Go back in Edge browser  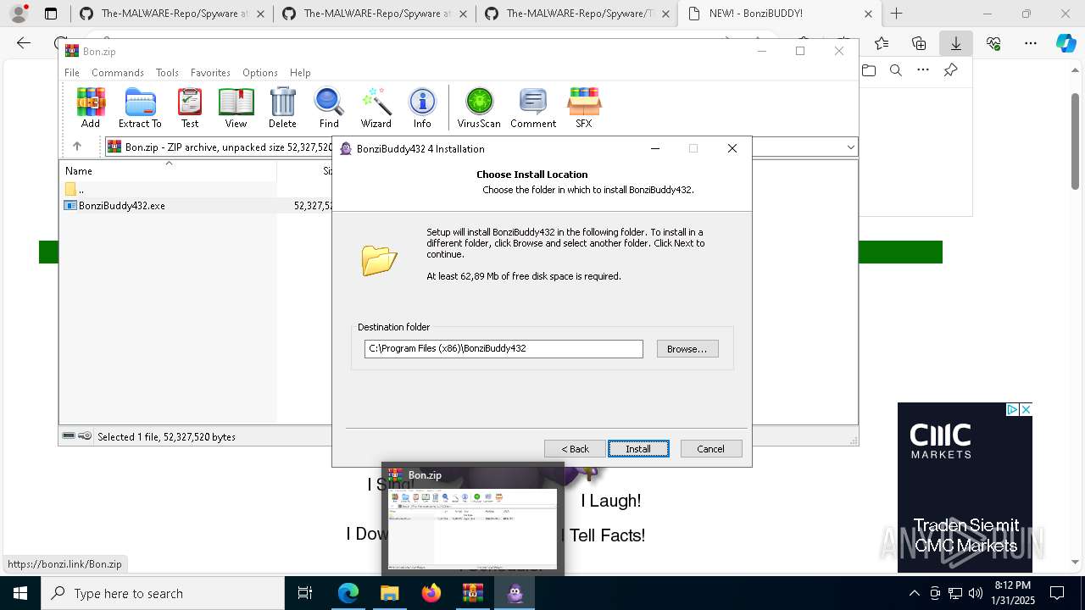(24, 43)
